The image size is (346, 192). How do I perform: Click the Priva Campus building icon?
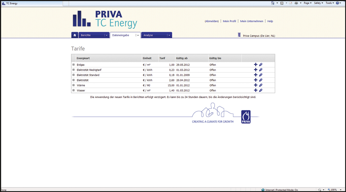coord(239,35)
